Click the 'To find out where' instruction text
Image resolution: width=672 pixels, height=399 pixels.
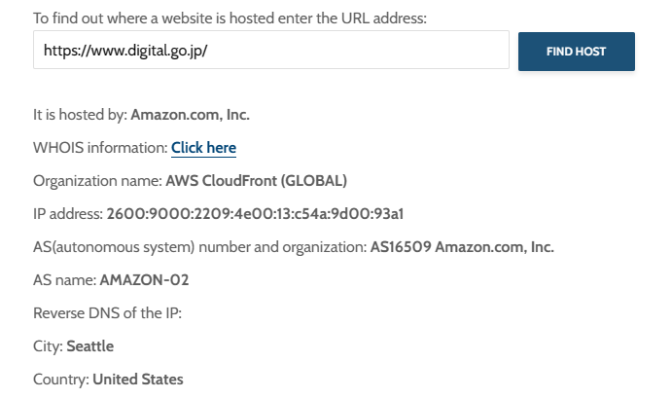coord(230,18)
